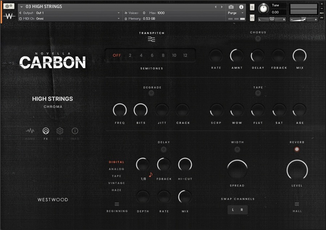
Task: Click the instrument info icon in header
Action: [x=241, y=7]
